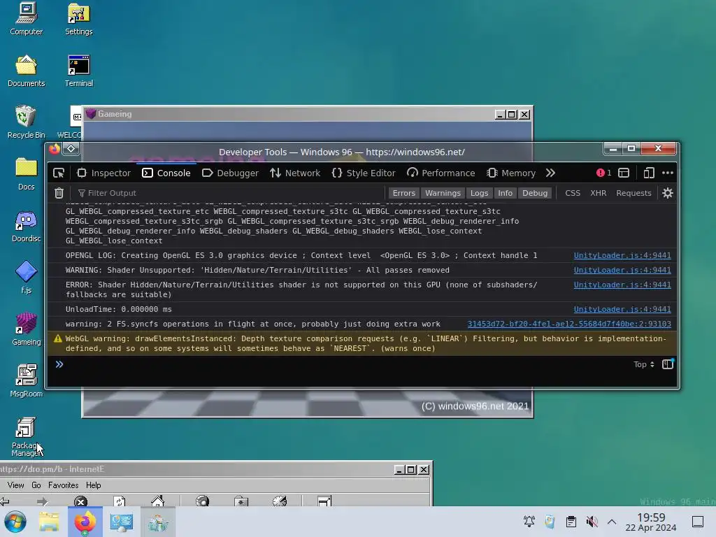This screenshot has width=716, height=537.
Task: Open the notifications bell tray icon
Action: [x=529, y=522]
